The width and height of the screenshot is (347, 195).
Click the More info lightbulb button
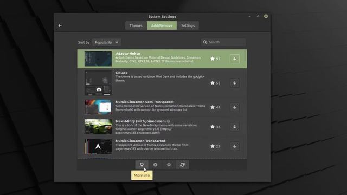142,165
